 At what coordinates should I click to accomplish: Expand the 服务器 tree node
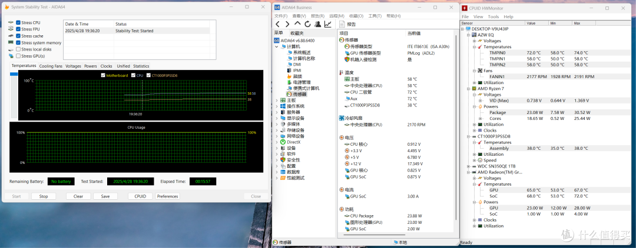[277, 112]
